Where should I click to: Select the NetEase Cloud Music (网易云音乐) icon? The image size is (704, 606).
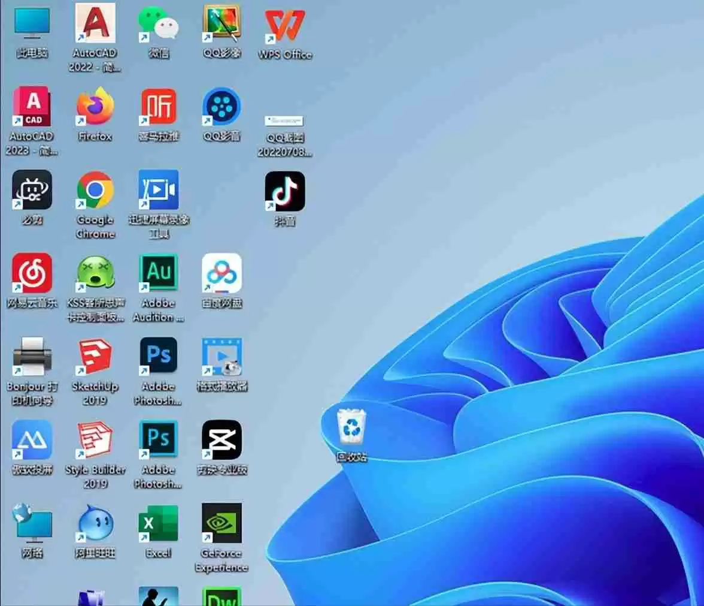32,273
